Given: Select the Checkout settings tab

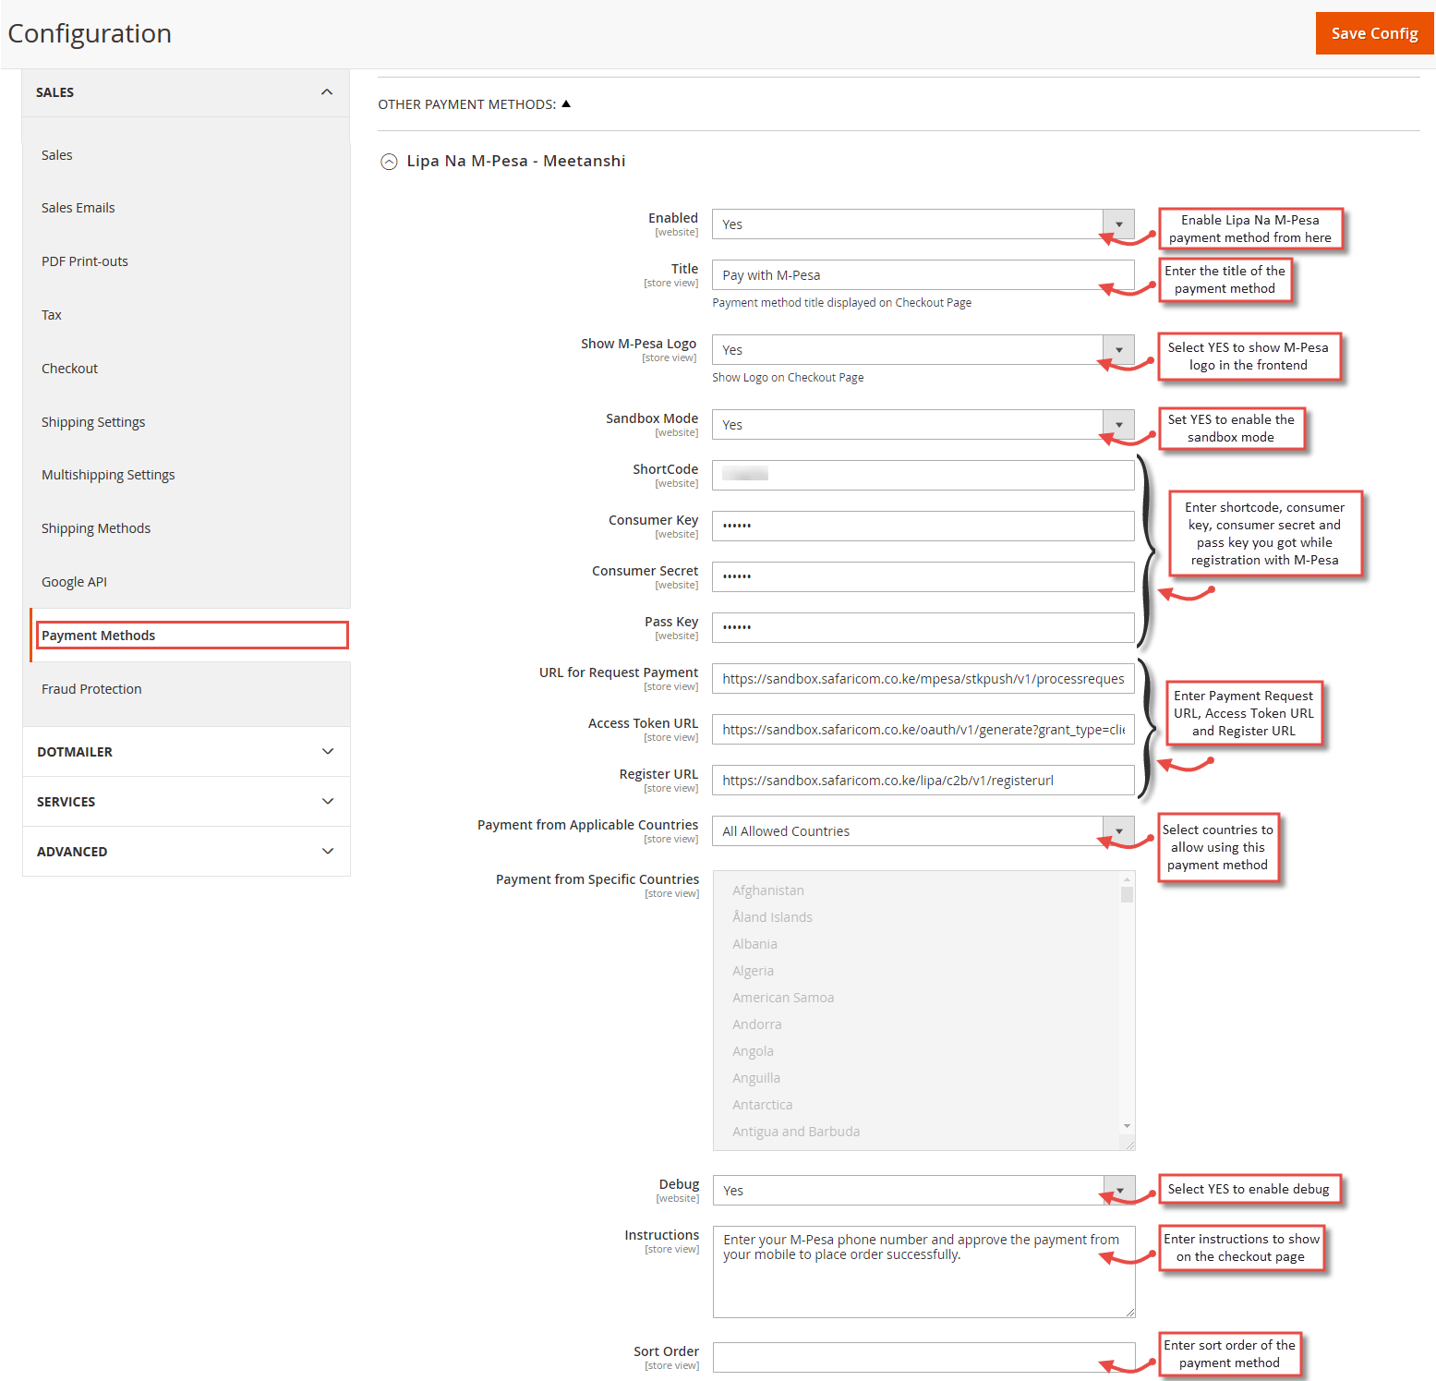Looking at the screenshot, I should (69, 369).
